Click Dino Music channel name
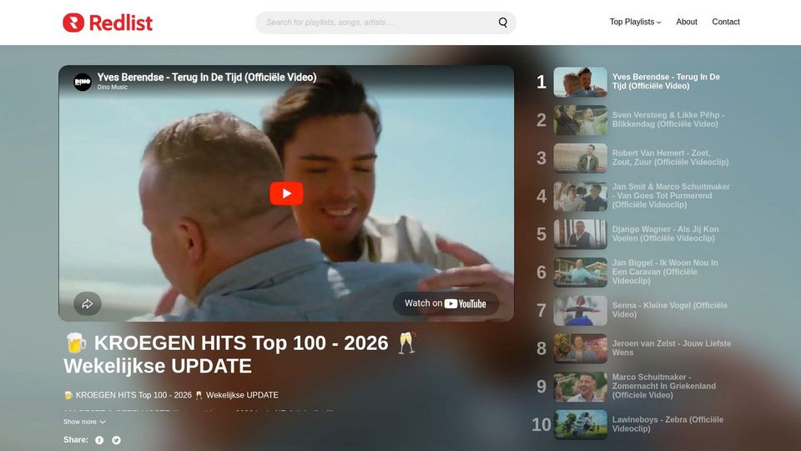 click(113, 88)
